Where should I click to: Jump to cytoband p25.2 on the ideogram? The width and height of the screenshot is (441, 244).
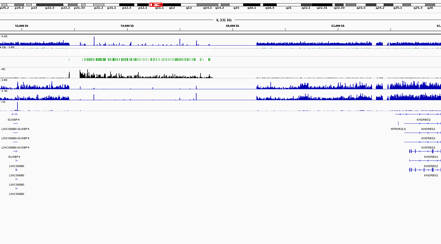4,8
